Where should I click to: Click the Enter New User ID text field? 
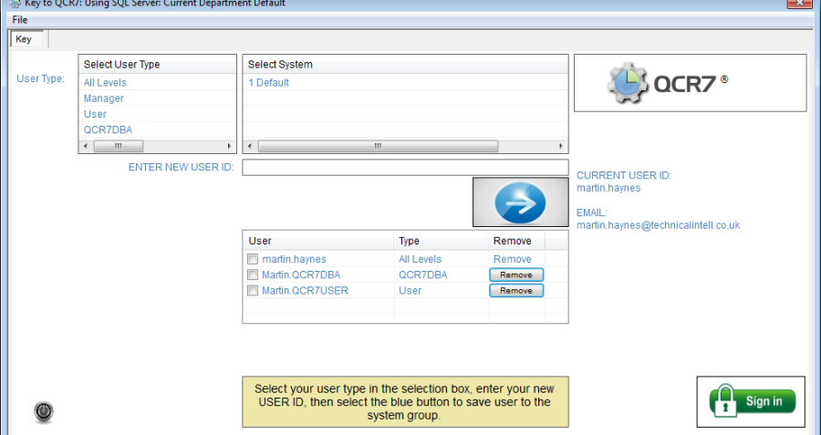click(405, 168)
